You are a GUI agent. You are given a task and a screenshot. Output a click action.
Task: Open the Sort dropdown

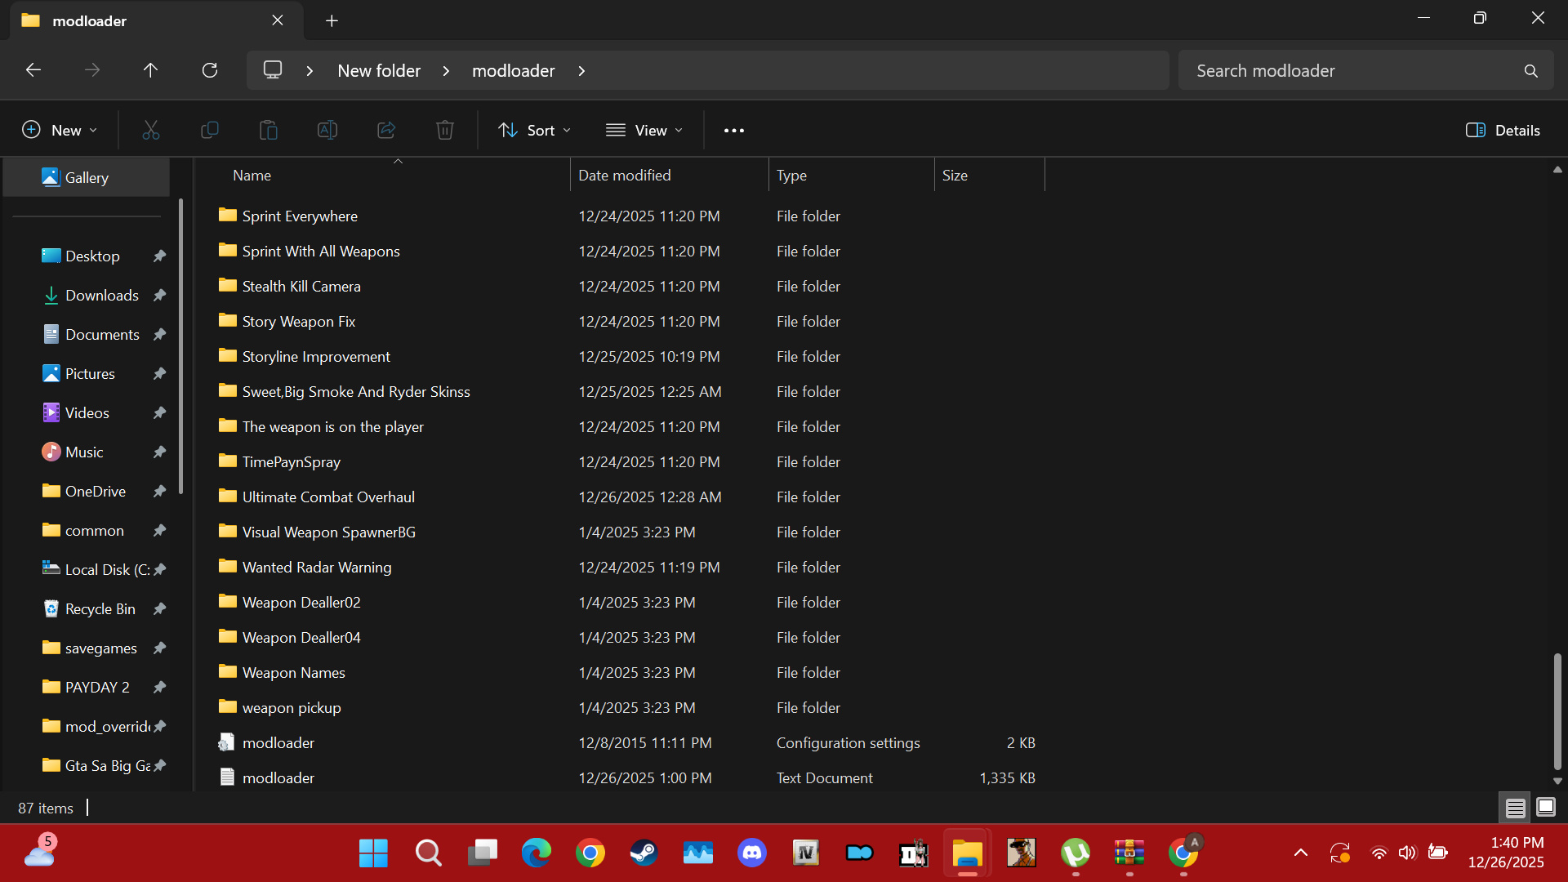coord(535,130)
